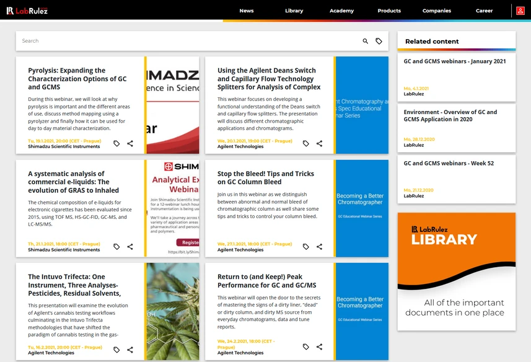Open the Library menu

pos(294,11)
